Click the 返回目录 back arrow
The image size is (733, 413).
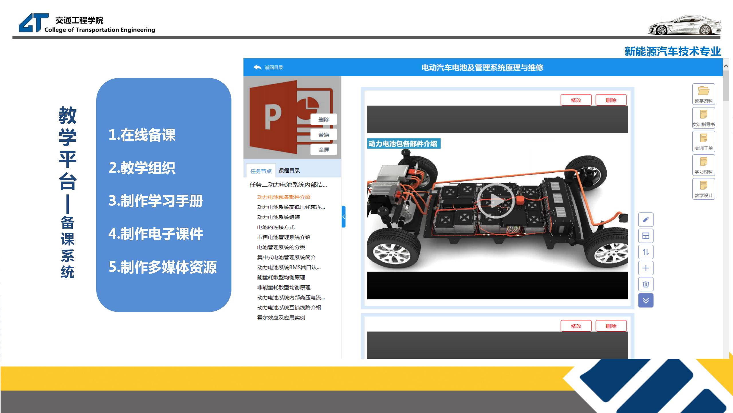[x=257, y=67]
